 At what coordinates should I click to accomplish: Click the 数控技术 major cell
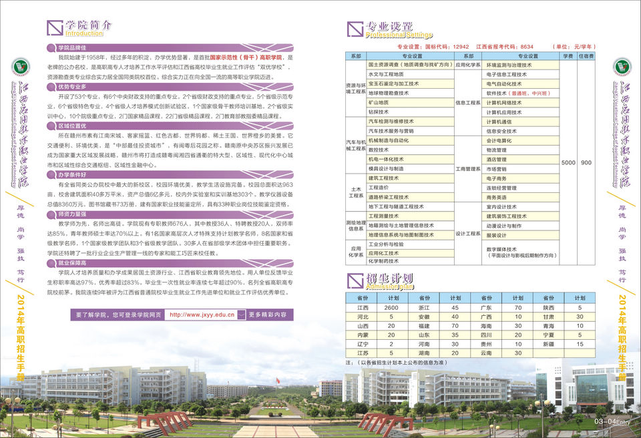point(410,150)
